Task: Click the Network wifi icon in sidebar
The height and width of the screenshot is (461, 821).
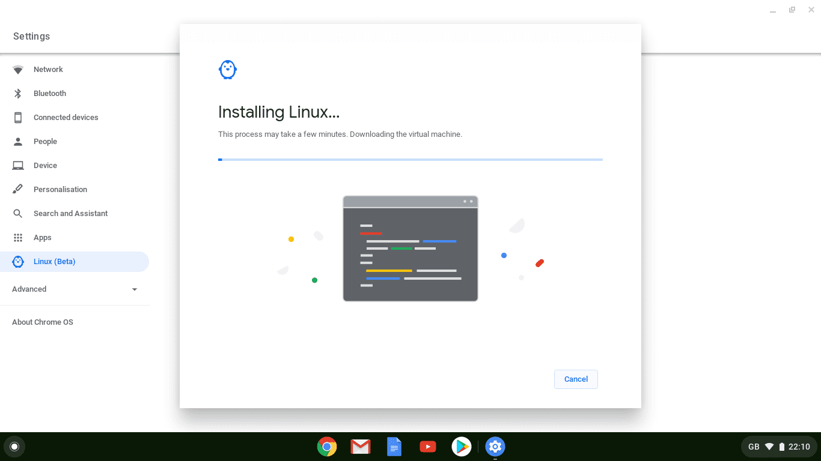Action: pos(18,70)
